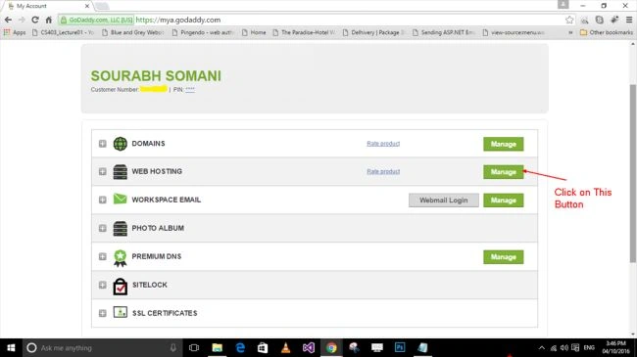Show hidden system tray icons

click(x=542, y=347)
